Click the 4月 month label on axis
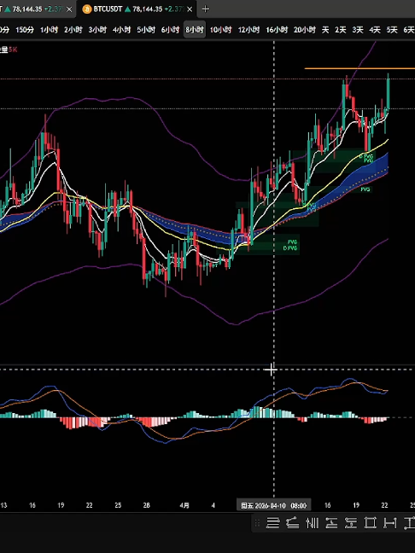415x553 pixels. pos(184,505)
